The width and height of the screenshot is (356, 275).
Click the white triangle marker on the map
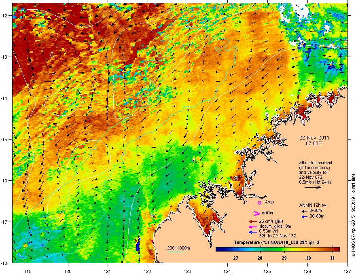click(x=52, y=55)
